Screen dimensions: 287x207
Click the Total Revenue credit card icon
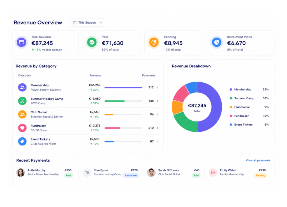21,42
